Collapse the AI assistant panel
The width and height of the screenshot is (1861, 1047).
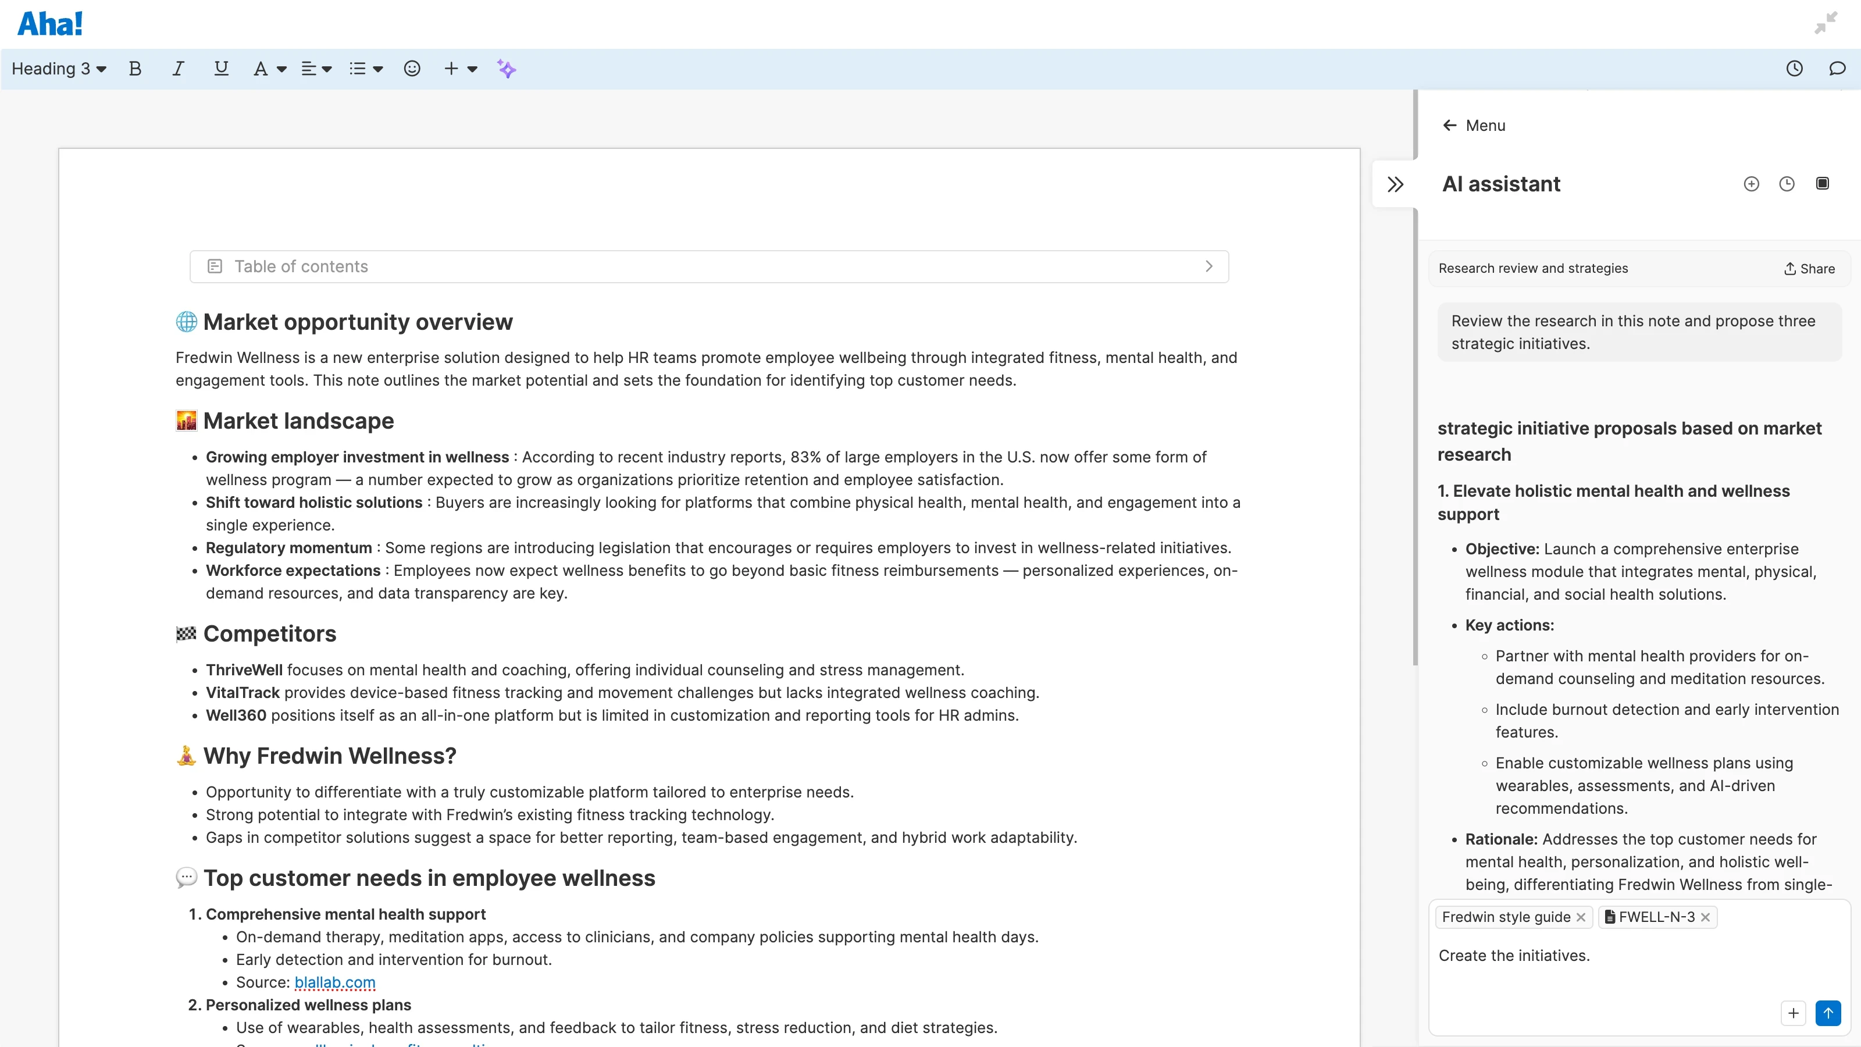(x=1395, y=184)
